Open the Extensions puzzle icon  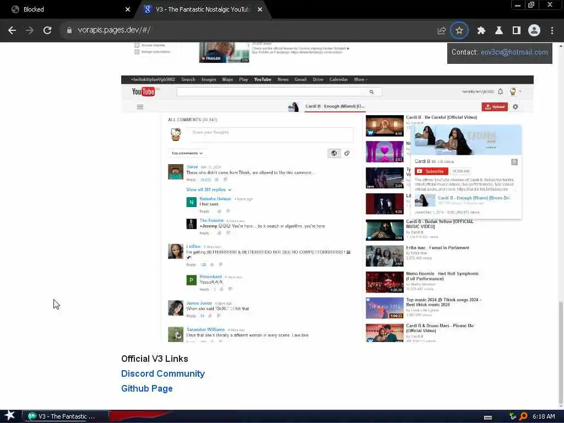point(481,31)
